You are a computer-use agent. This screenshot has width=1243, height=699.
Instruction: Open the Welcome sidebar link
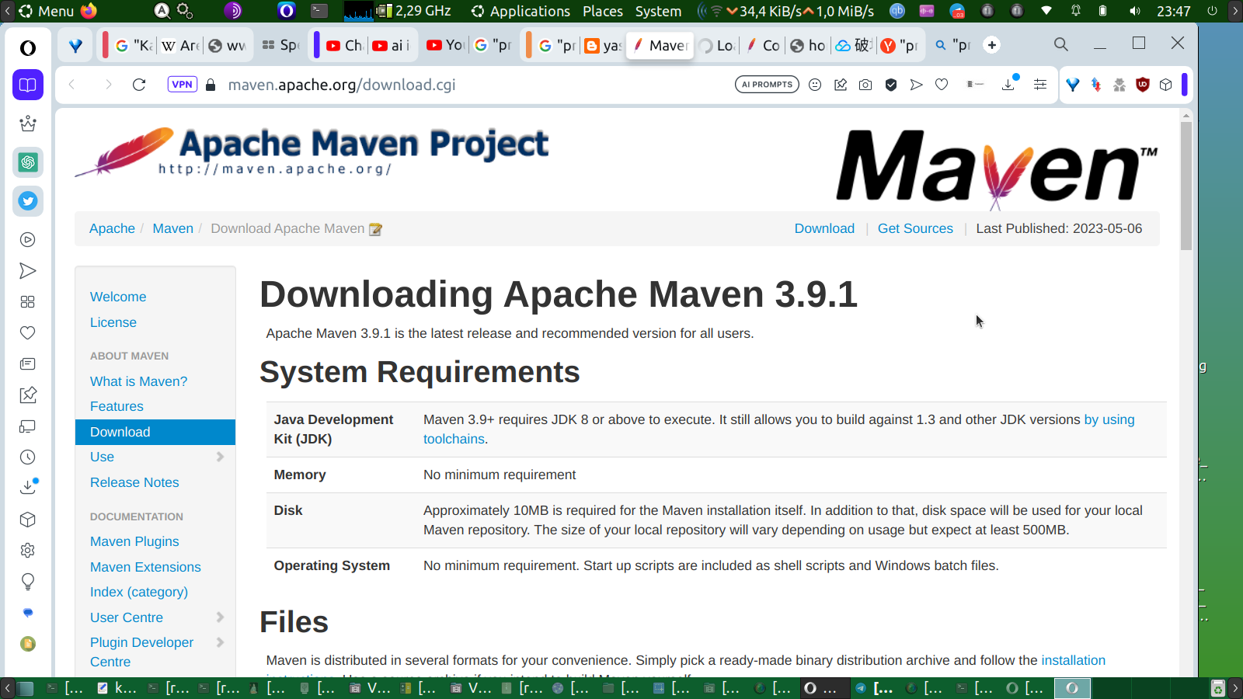[x=118, y=297]
